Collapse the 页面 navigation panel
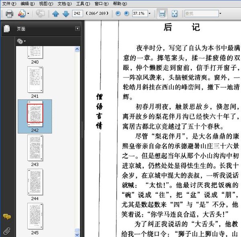 click(77, 29)
